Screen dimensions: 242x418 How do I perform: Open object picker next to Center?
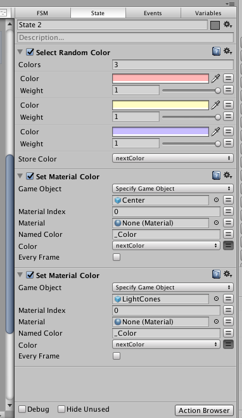tap(216, 200)
